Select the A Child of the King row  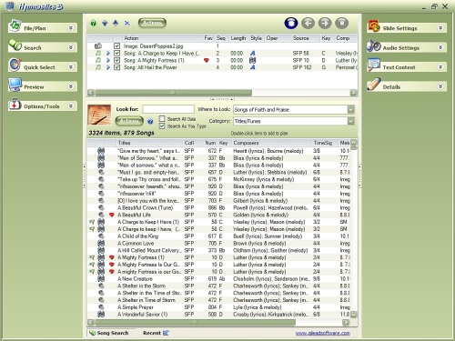(x=218, y=236)
